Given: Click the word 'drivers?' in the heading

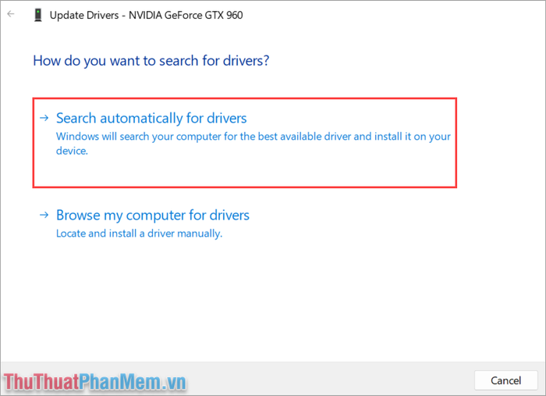Looking at the screenshot, I should tap(246, 61).
